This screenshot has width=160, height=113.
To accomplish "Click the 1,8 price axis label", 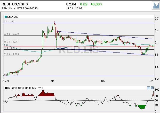I will (x=157, y=55).
